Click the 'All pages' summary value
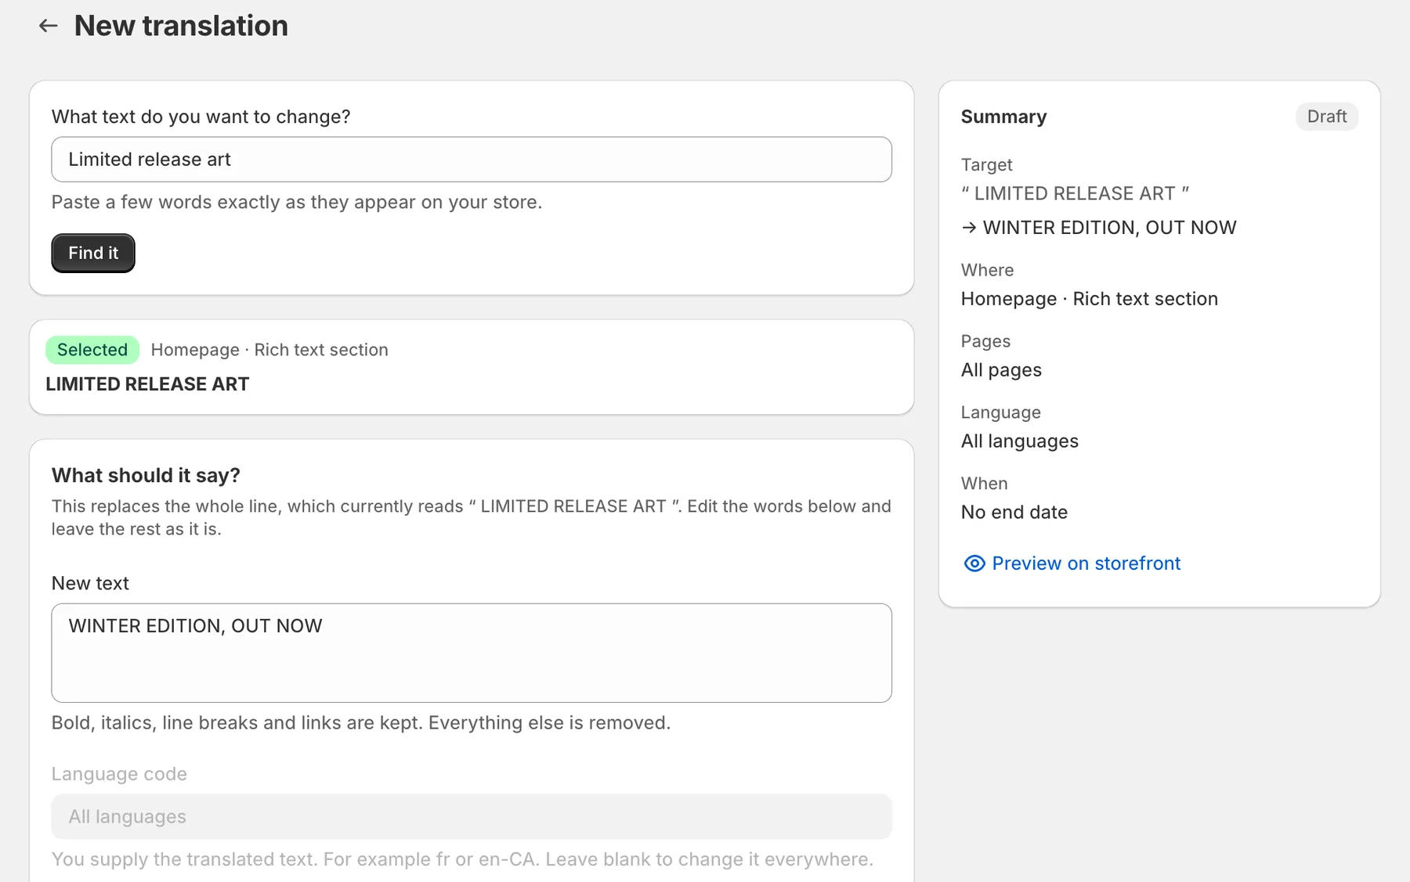The height and width of the screenshot is (882, 1410). (x=1001, y=370)
